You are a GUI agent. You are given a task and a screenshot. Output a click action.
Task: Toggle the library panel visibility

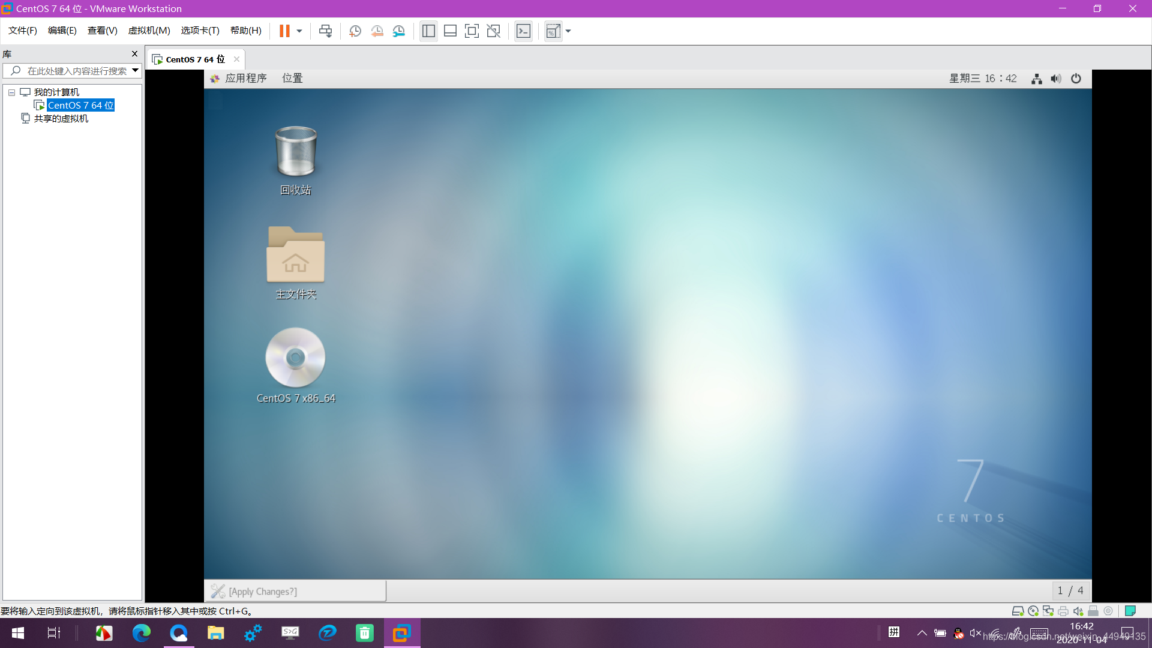[x=428, y=31]
